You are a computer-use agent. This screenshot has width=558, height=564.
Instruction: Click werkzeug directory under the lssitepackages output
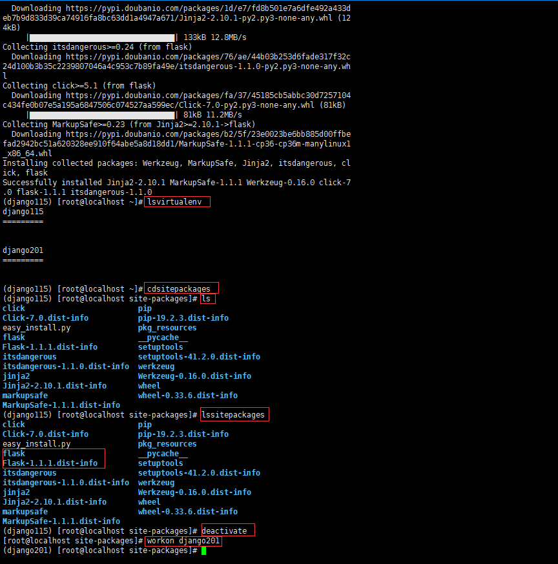tap(156, 483)
